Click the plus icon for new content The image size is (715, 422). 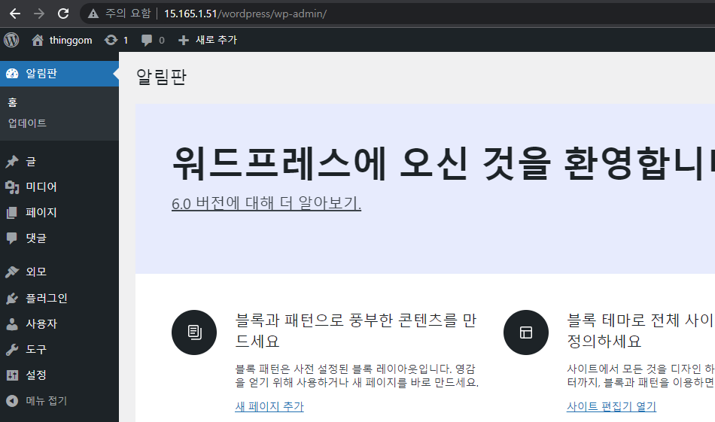coord(184,40)
